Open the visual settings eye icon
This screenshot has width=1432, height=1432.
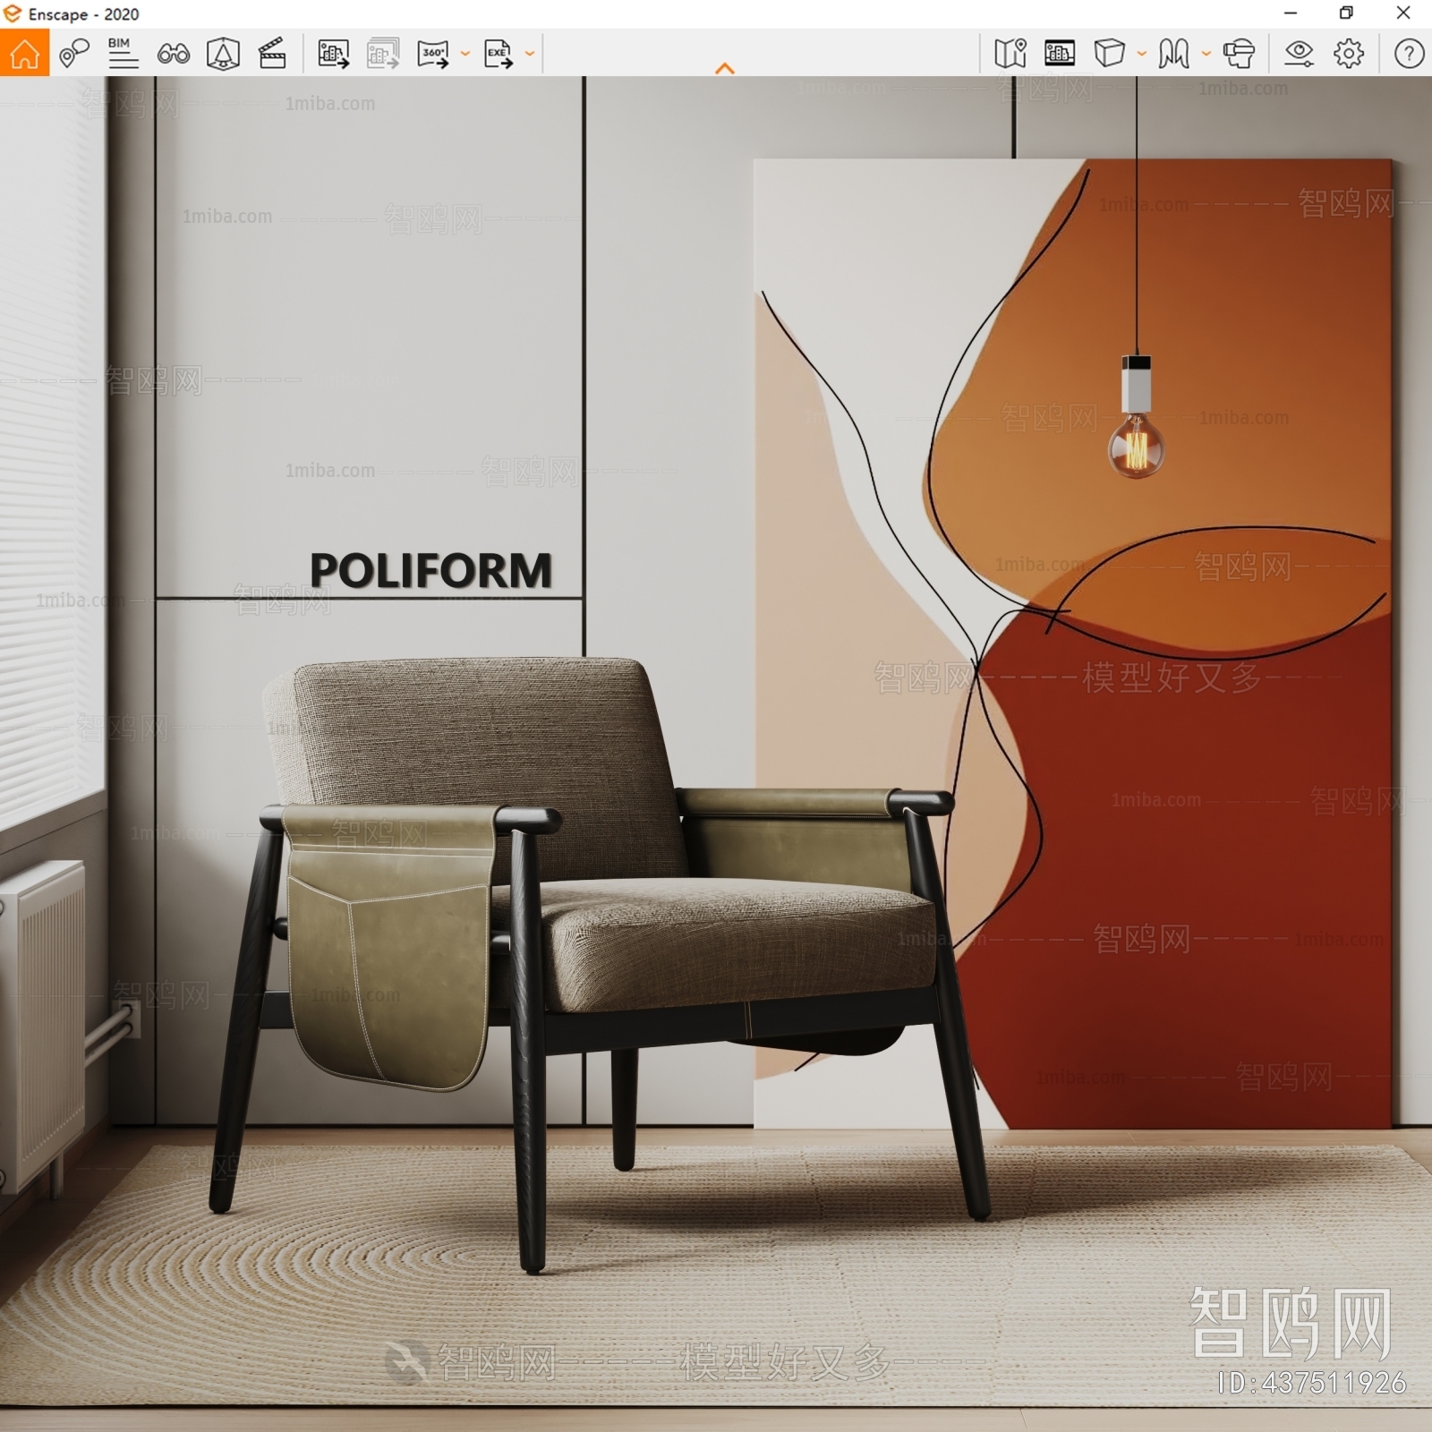pos(1299,54)
